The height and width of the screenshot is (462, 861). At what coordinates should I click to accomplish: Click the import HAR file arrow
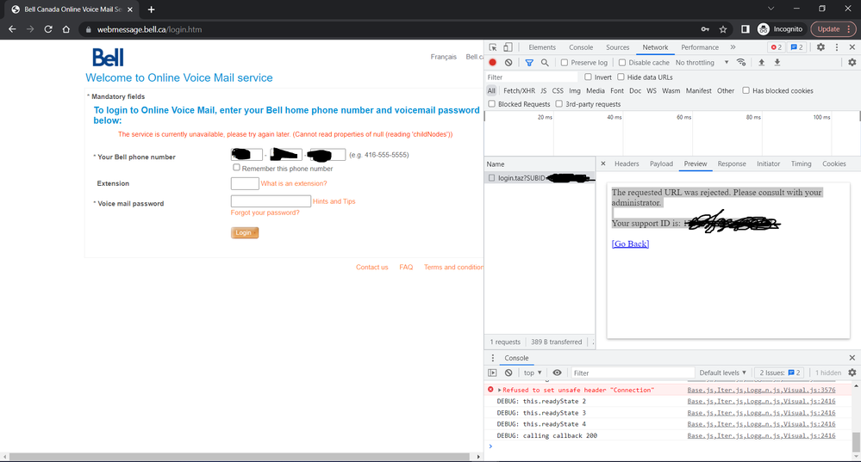click(x=761, y=63)
